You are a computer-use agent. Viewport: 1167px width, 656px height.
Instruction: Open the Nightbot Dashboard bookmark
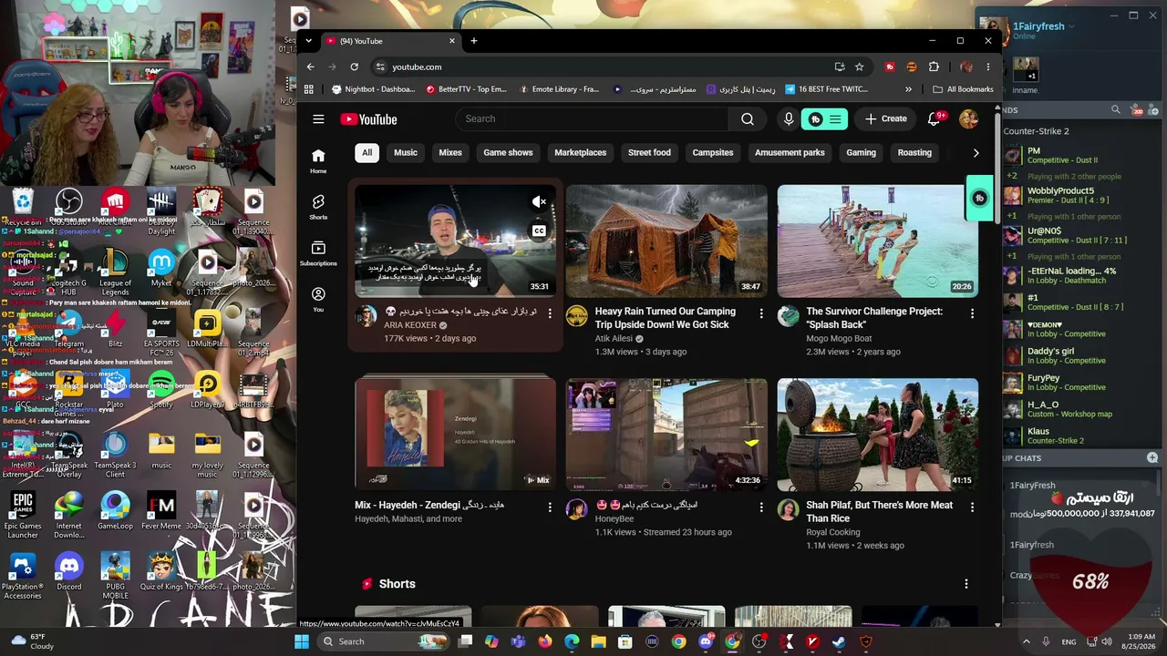coord(373,89)
